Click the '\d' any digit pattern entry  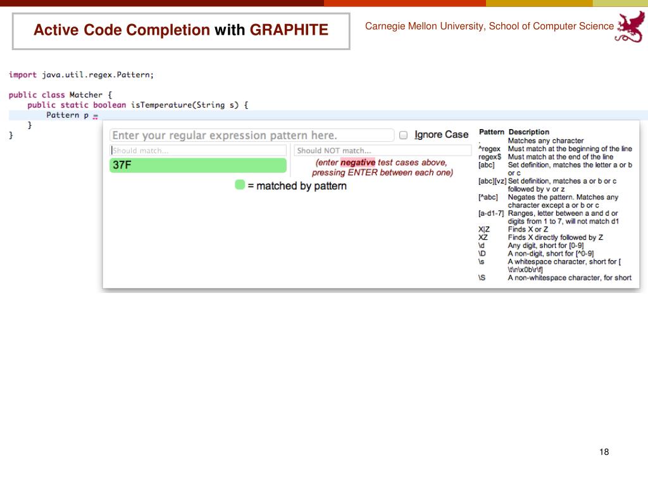pos(482,246)
